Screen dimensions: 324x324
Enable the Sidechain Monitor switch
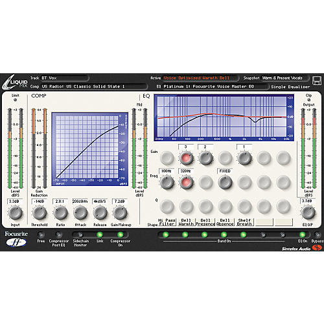80,235
